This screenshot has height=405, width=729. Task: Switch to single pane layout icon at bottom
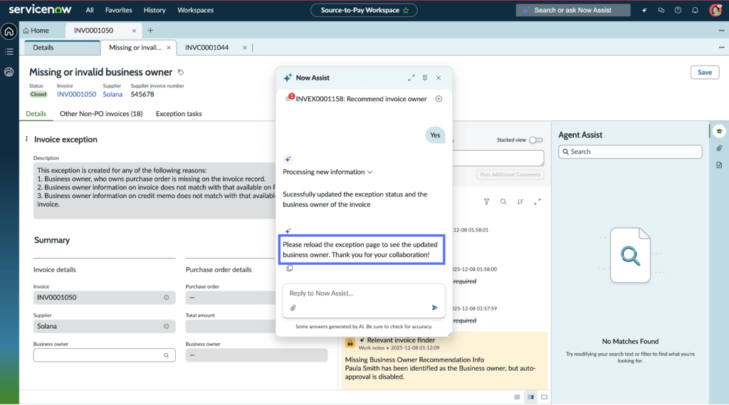point(544,397)
